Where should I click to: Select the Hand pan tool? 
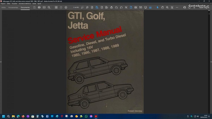coord(163,7)
